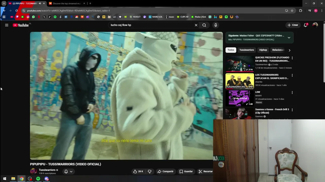Click the magnifier search button
This screenshot has width=325, height=182.
point(204,25)
